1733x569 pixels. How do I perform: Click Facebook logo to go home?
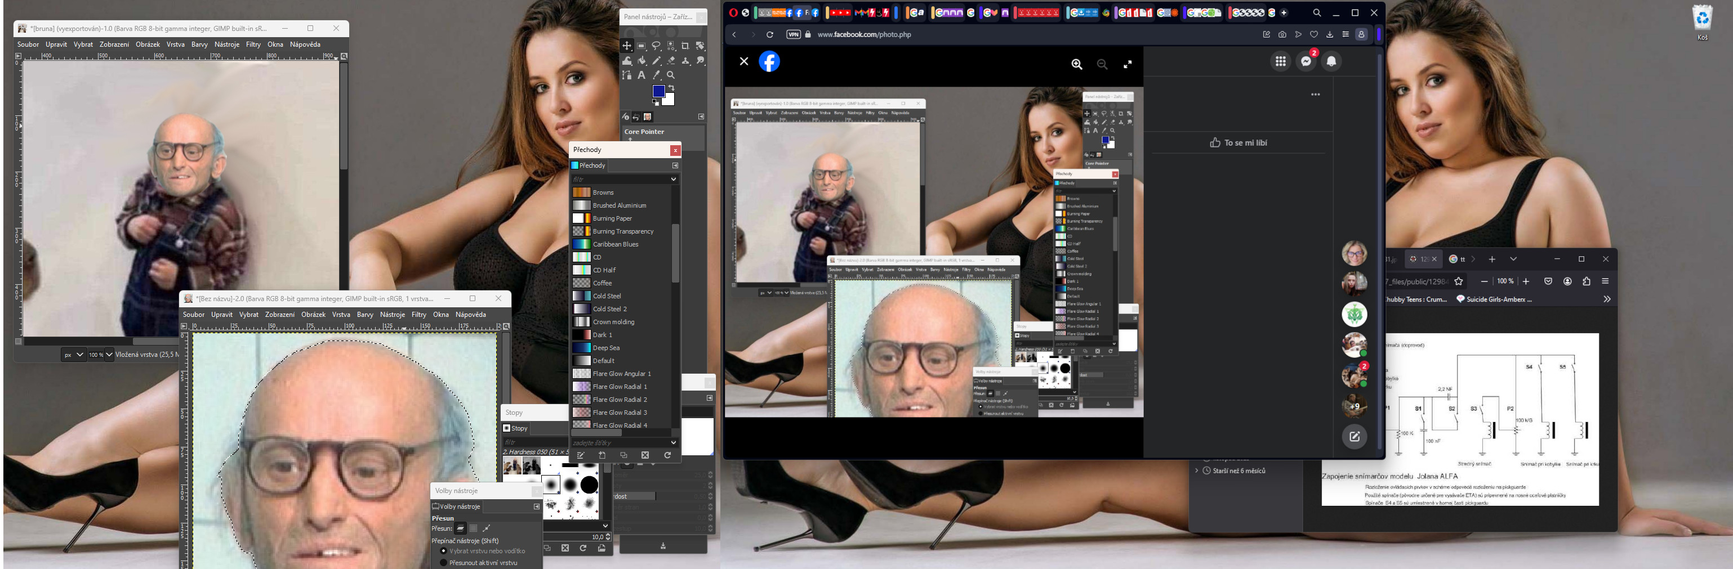click(769, 61)
